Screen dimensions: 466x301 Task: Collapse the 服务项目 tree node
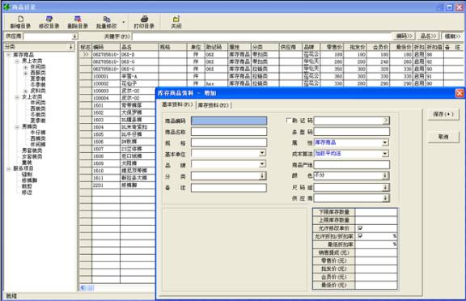[x=8, y=169]
